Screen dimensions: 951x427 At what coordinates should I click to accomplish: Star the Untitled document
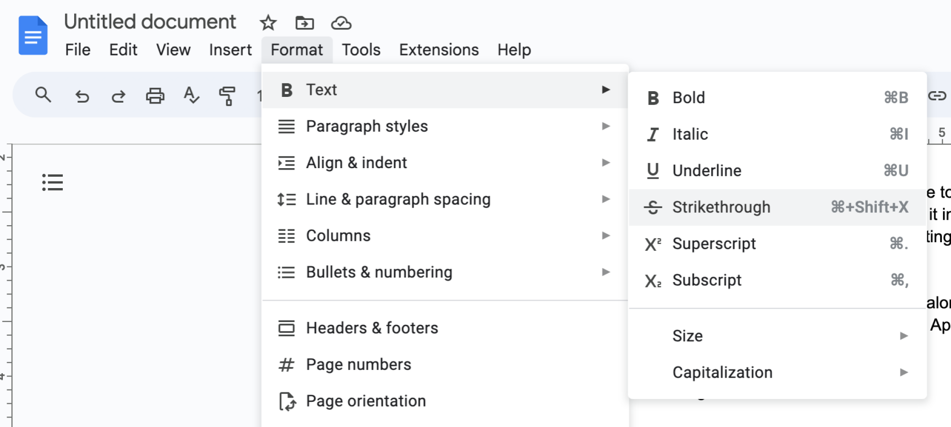[268, 23]
